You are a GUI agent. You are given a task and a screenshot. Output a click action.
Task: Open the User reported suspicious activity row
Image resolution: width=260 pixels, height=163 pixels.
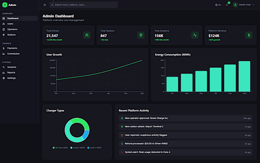pos(186,135)
